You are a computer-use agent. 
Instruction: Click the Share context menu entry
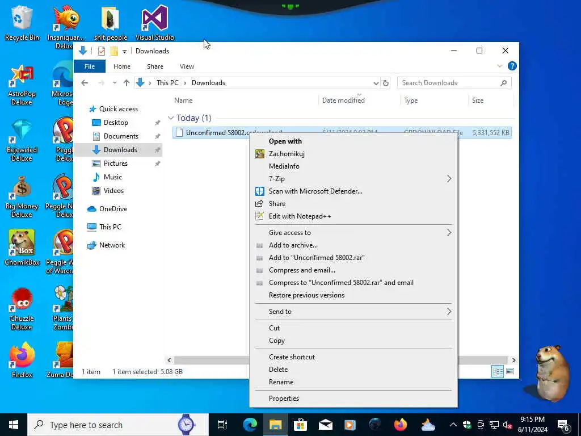pyautogui.click(x=353, y=204)
